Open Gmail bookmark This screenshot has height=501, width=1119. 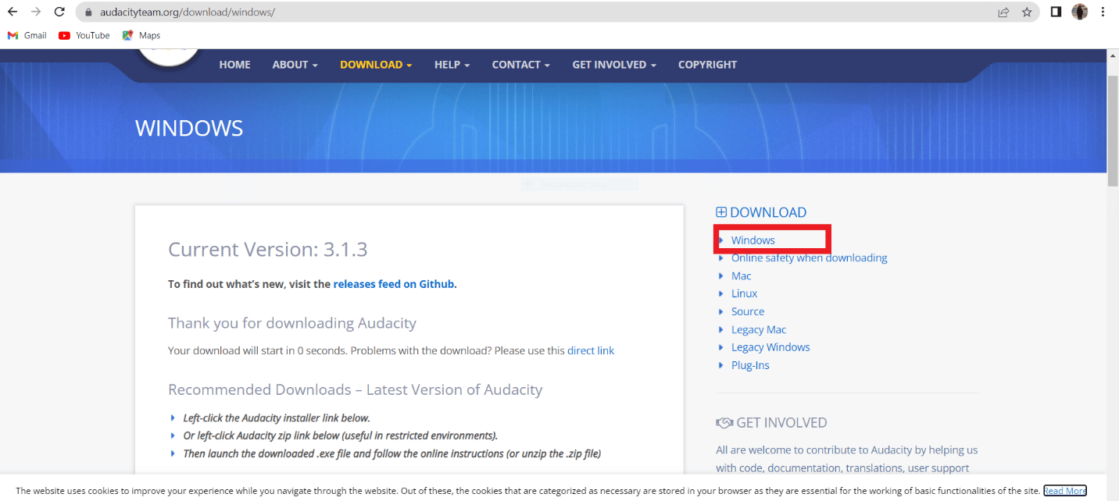[x=27, y=35]
